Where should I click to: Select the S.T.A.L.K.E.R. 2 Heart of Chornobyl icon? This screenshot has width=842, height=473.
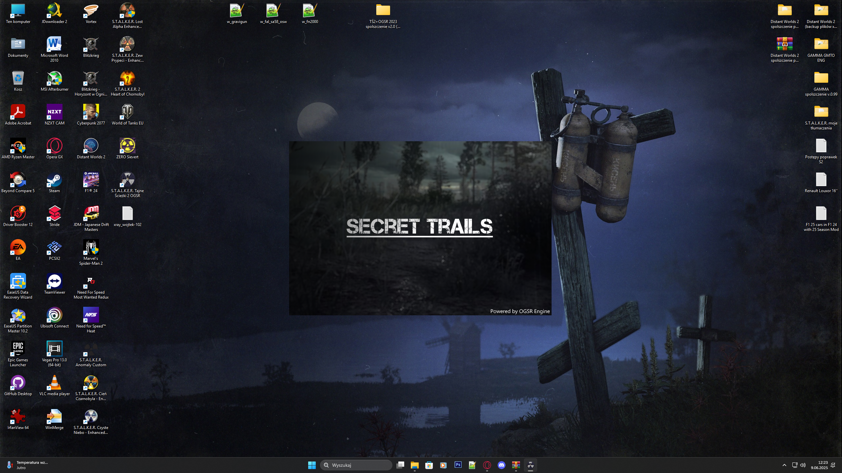click(127, 83)
